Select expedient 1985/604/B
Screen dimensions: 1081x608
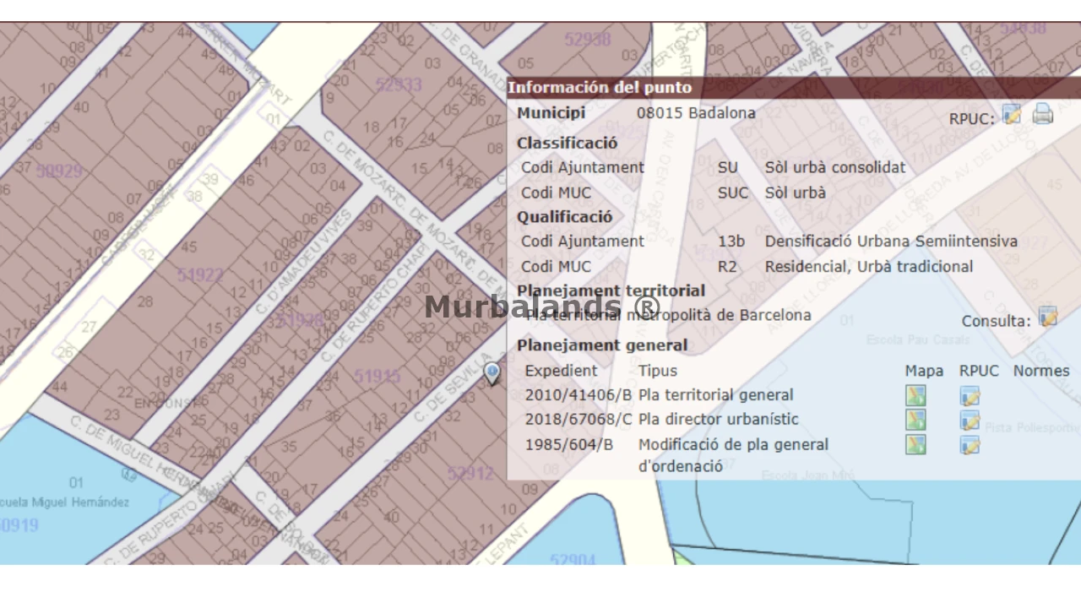pos(568,444)
